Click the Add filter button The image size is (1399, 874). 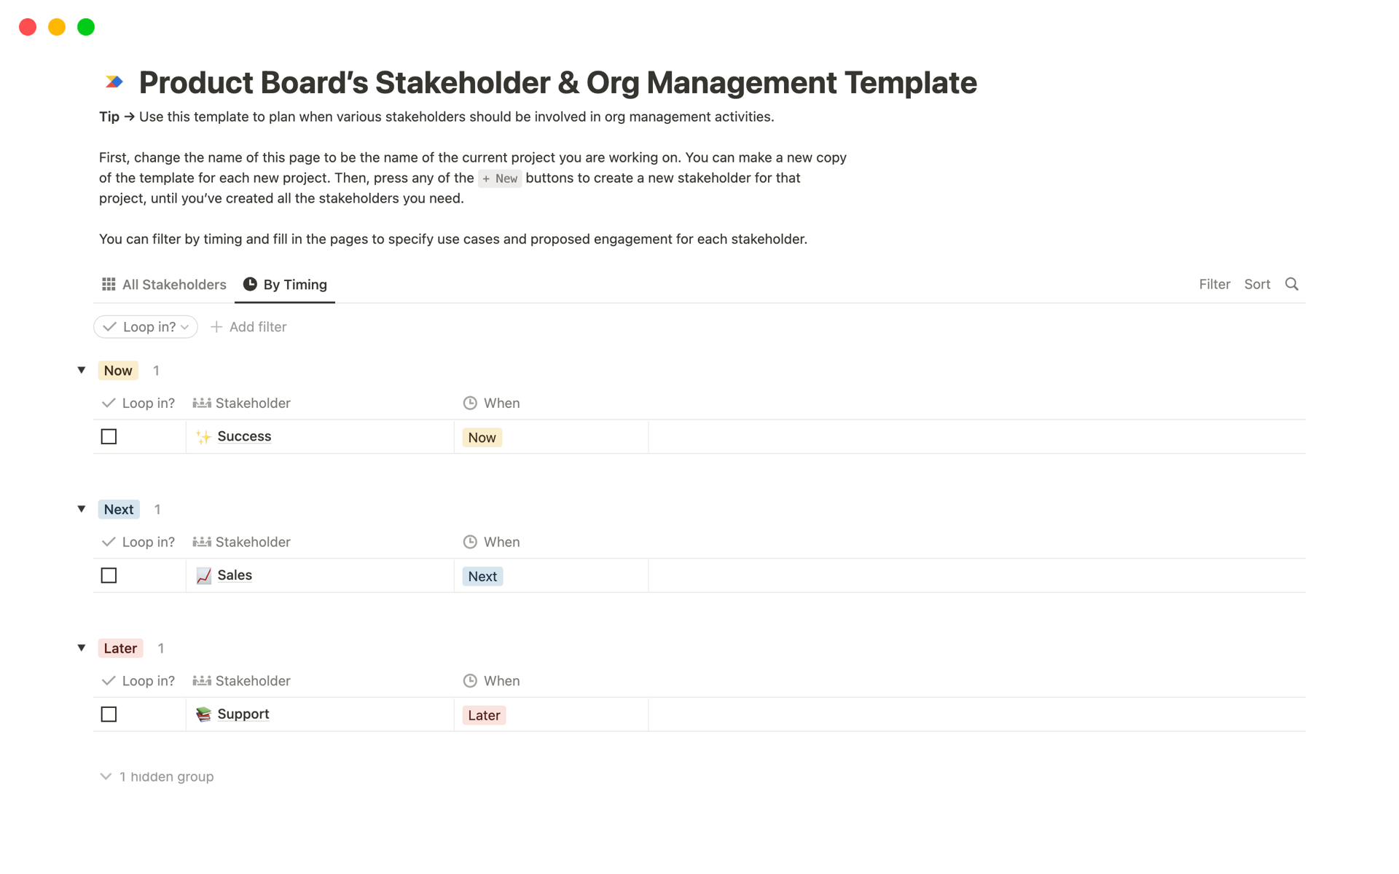pos(248,326)
